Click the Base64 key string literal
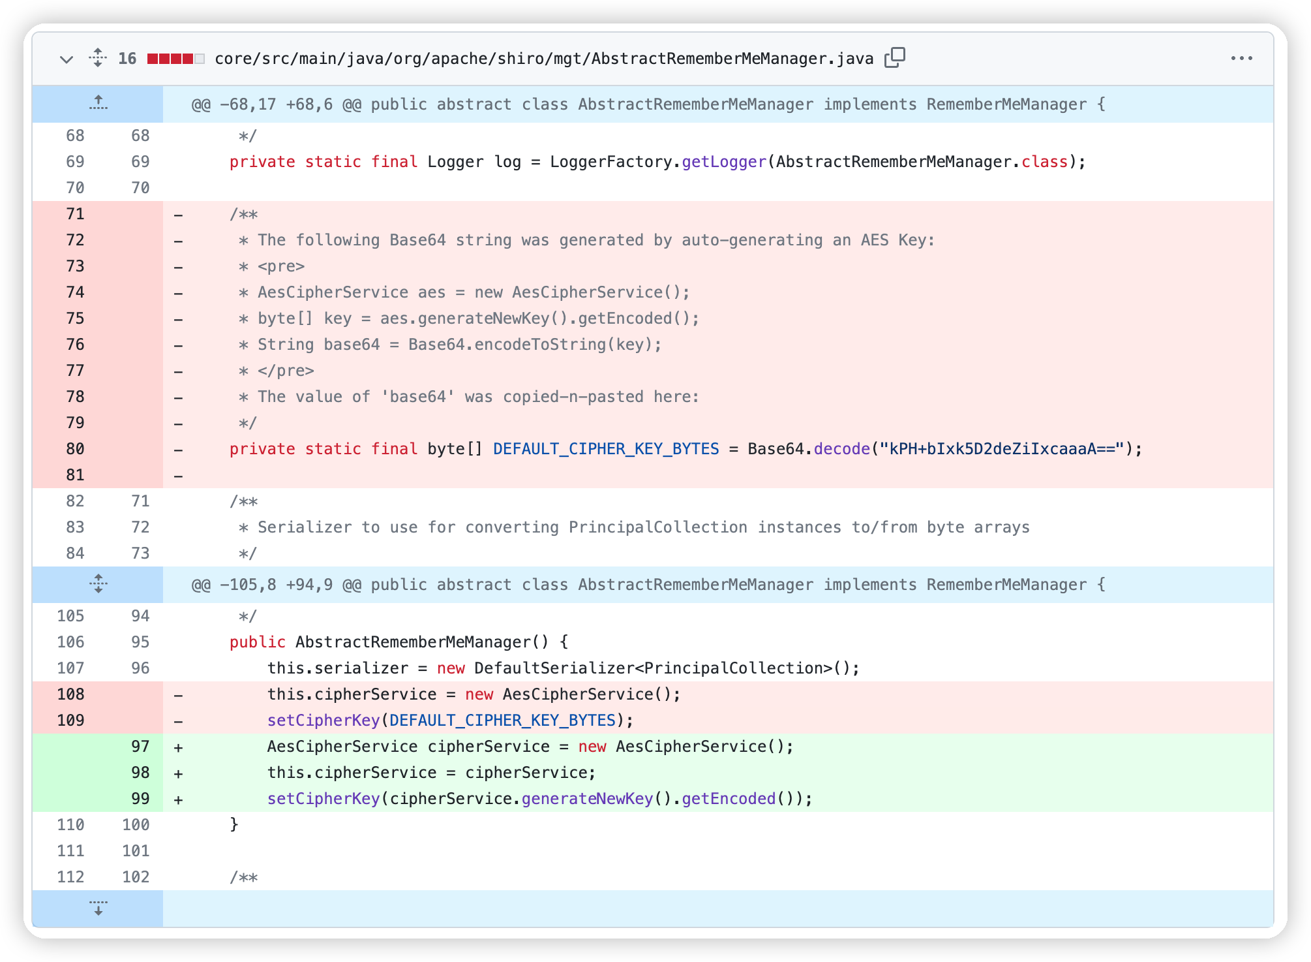 point(1002,449)
